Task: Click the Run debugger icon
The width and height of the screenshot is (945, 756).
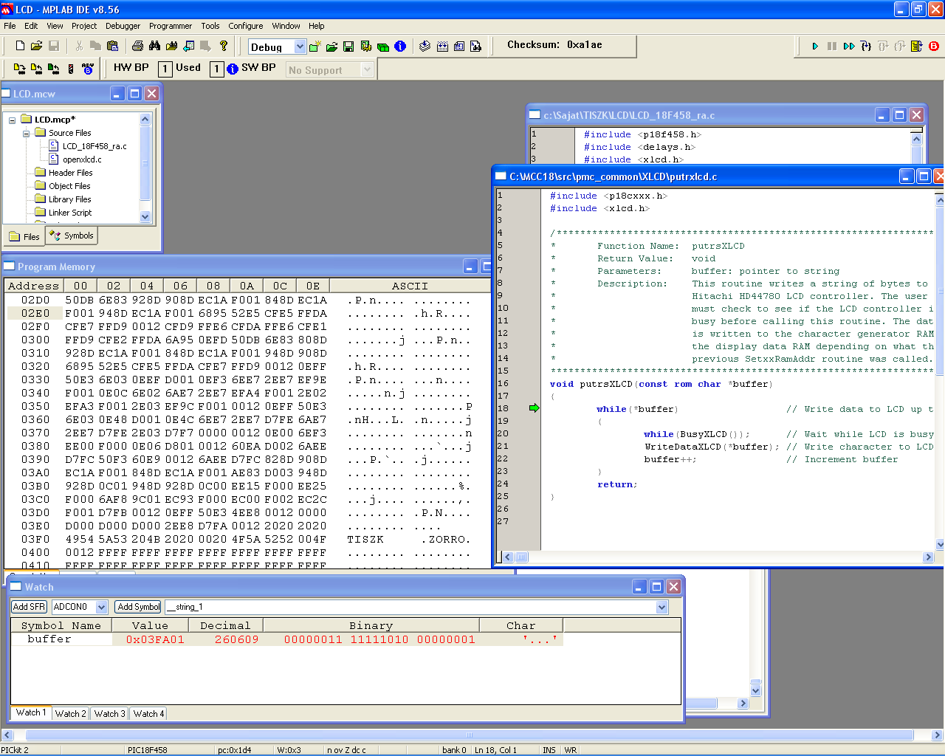Action: 815,46
